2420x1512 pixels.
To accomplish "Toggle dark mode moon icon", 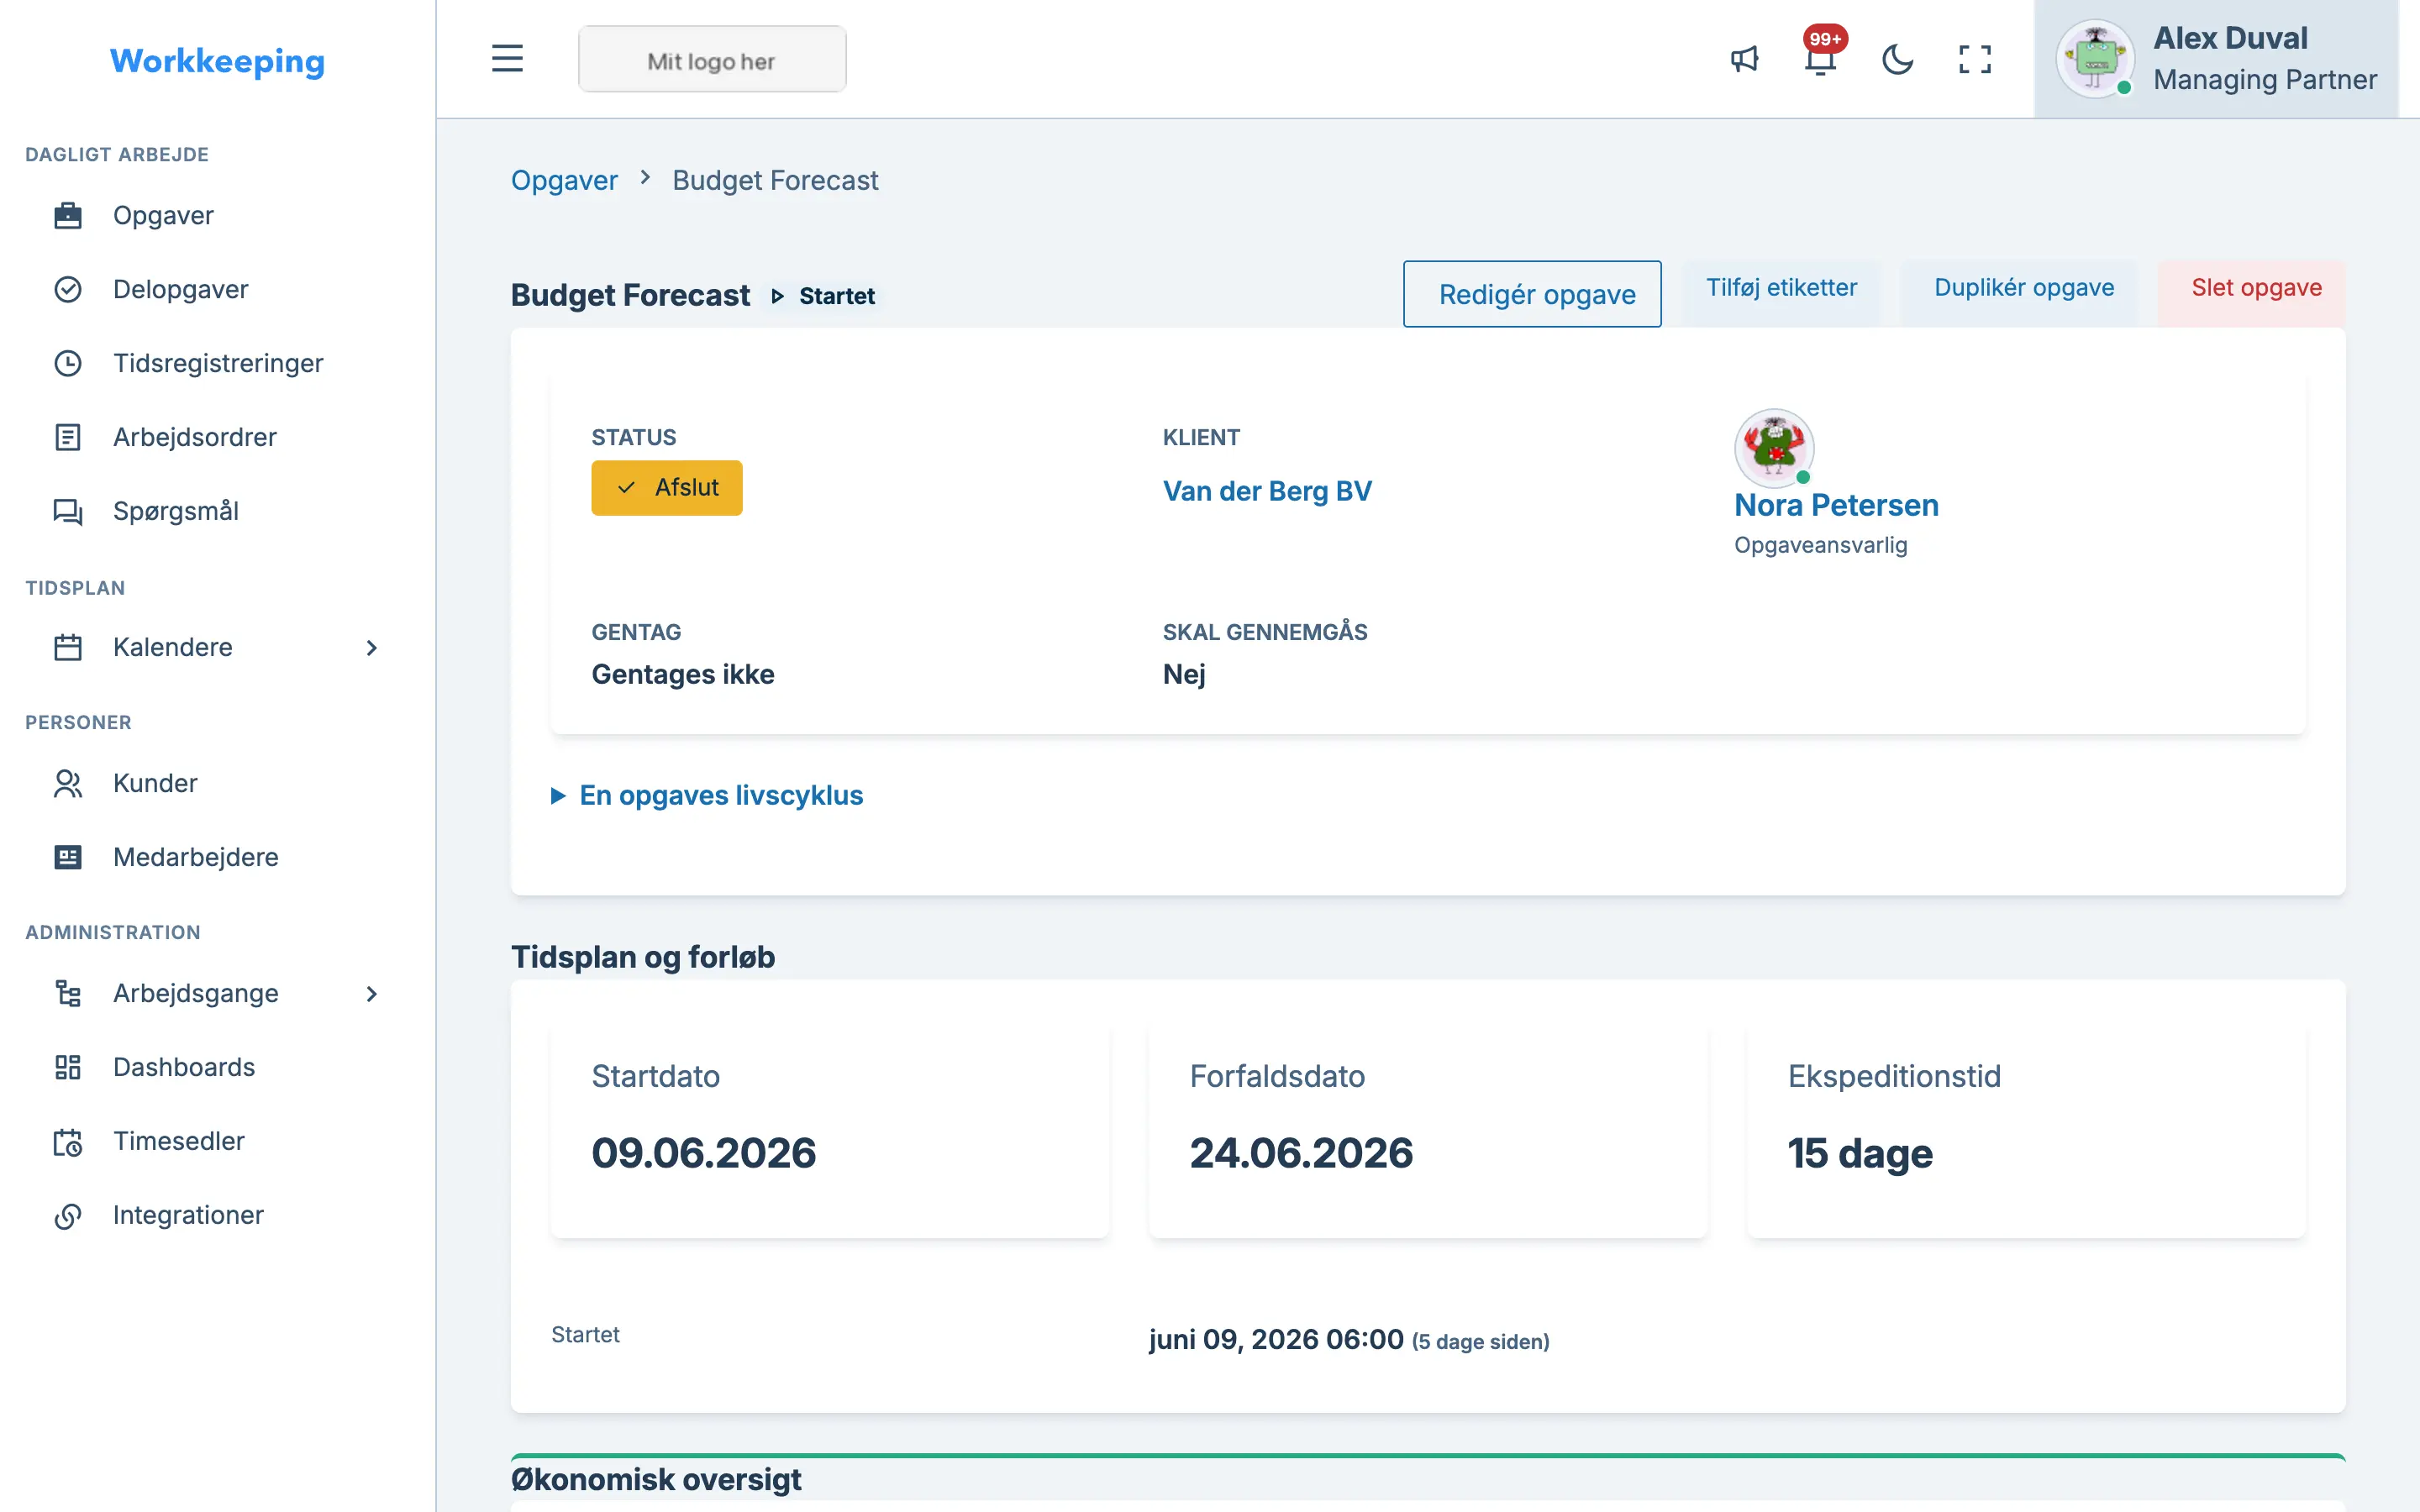I will click(x=1897, y=59).
